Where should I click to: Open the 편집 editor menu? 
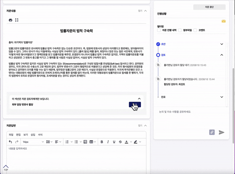coord(18,135)
